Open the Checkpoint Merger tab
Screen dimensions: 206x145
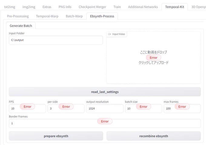92,7
